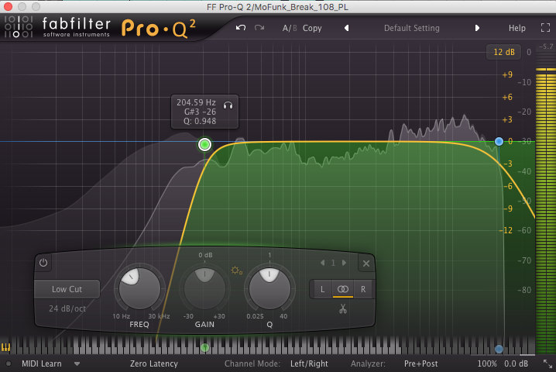
Task: Change the Left/Right channel mode
Action: pos(309,363)
